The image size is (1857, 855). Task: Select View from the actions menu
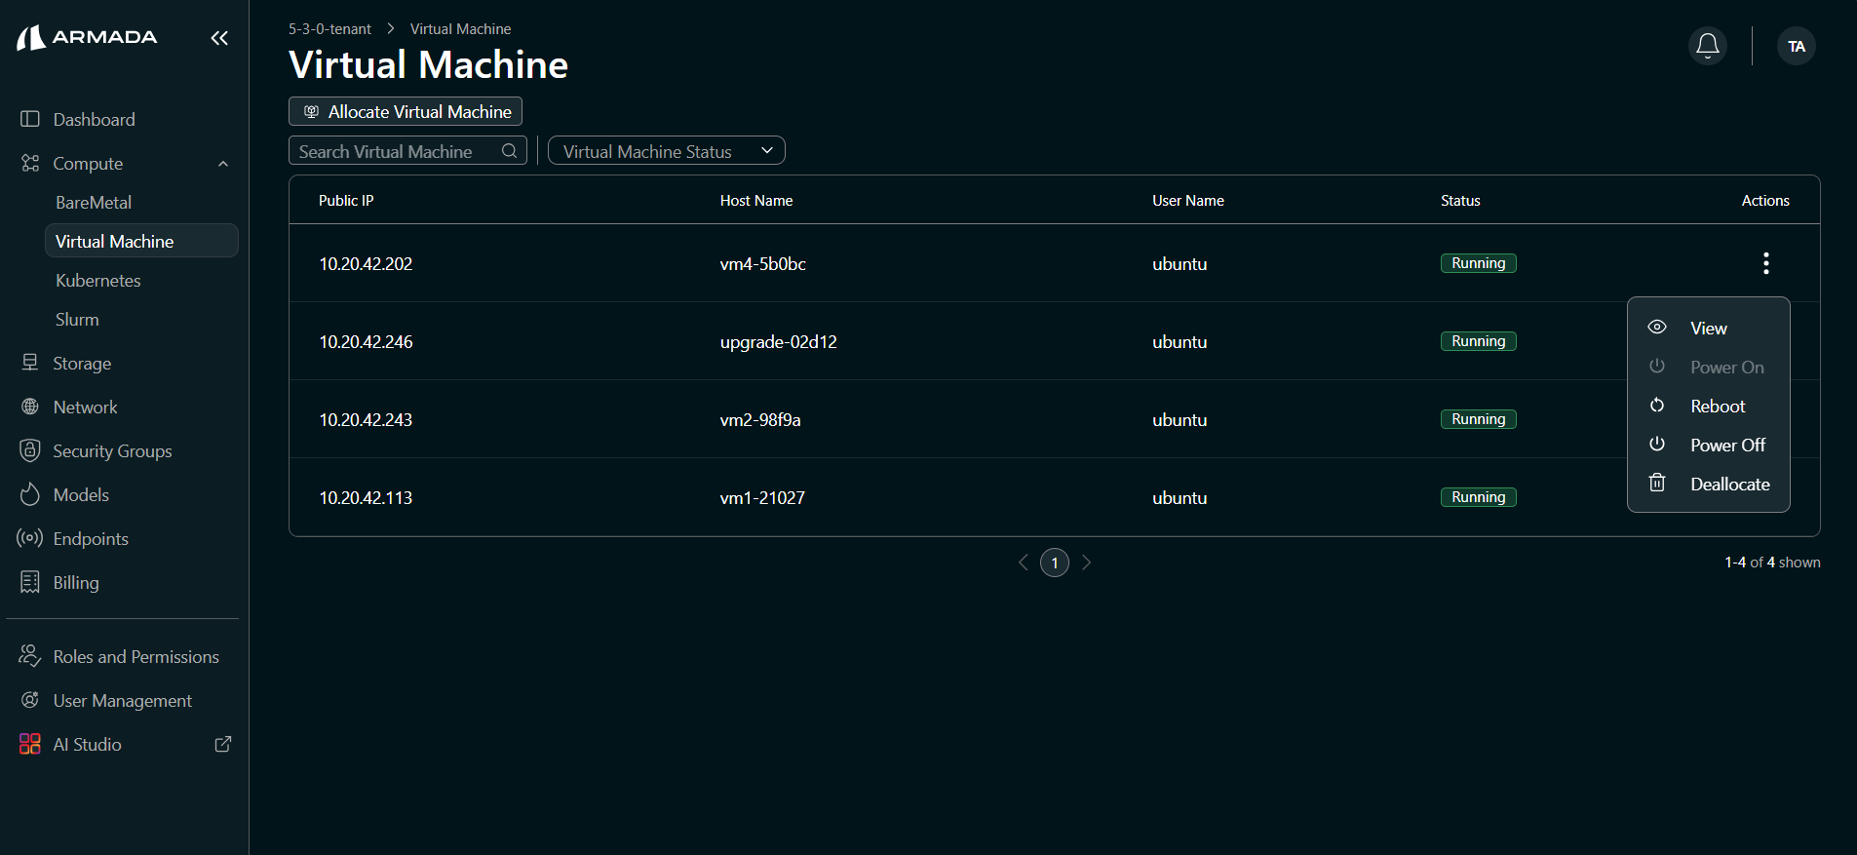pyautogui.click(x=1708, y=329)
